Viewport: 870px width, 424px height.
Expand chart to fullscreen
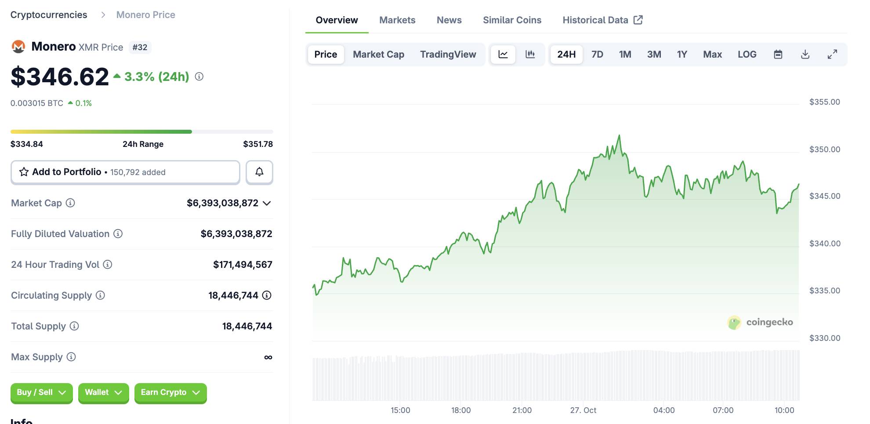[832, 55]
